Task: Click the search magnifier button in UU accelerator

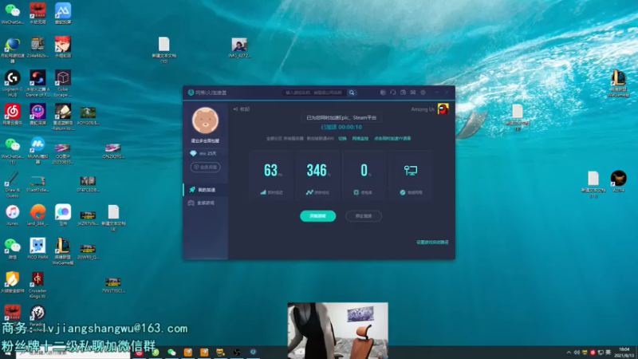Action: [352, 93]
